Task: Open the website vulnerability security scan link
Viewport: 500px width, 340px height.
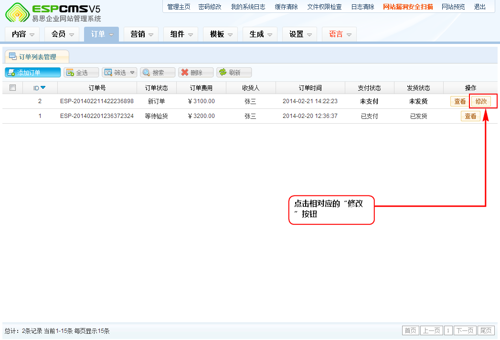Action: (408, 7)
